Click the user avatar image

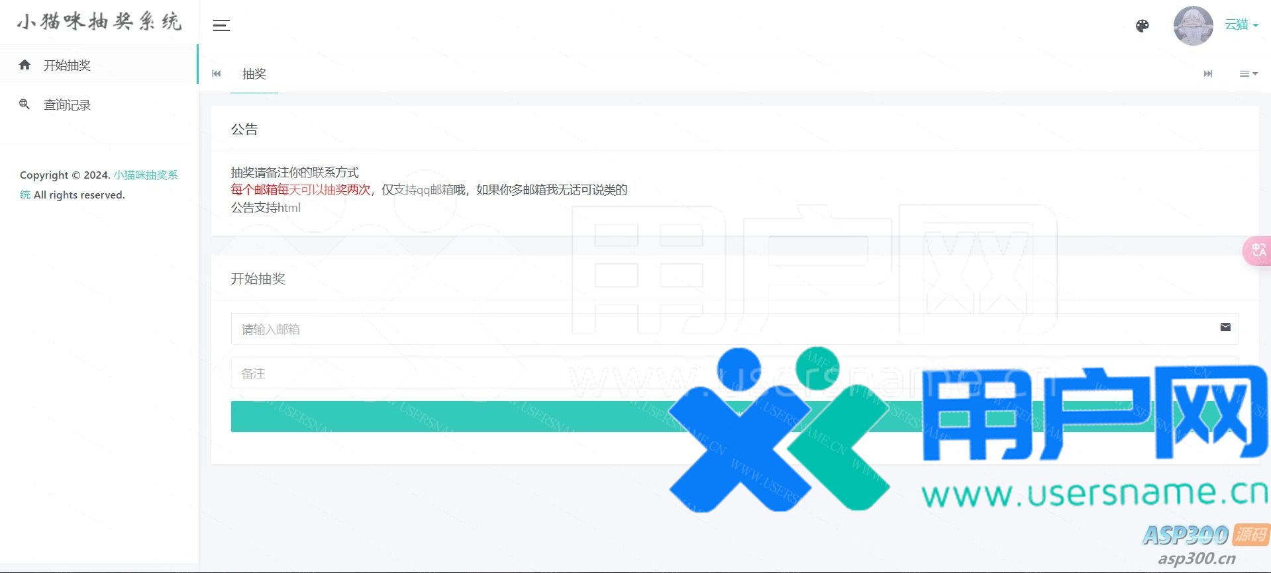[x=1194, y=26]
